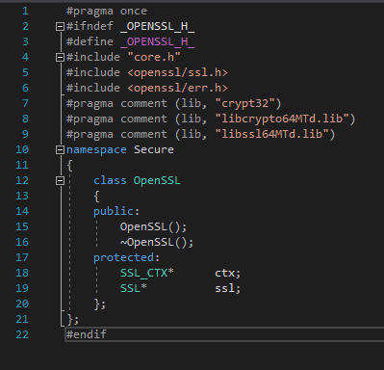Click the <openssl/ssl.h> include path
The width and height of the screenshot is (384, 370).
pos(177,72)
